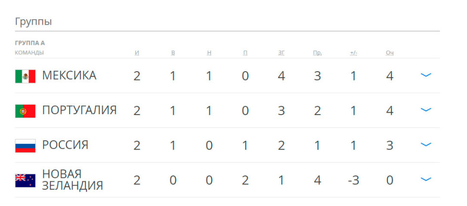This screenshot has height=206, width=467.
Task: Click the +/- column header
Action: (353, 53)
